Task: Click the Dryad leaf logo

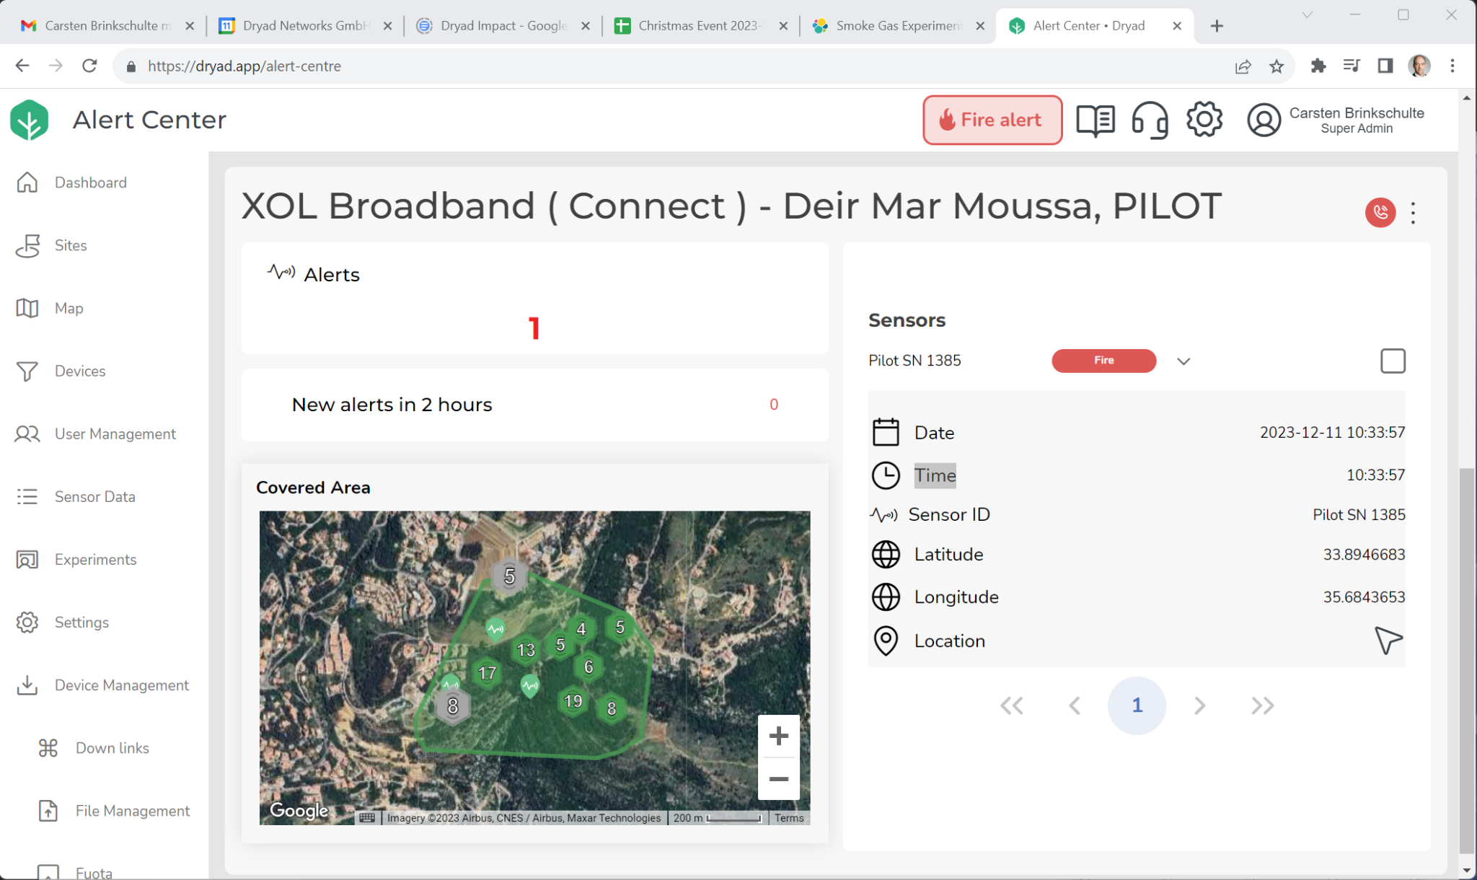Action: 30,120
